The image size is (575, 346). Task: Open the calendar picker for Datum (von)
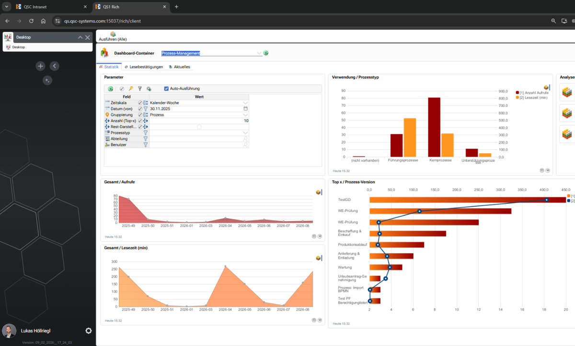pos(245,109)
